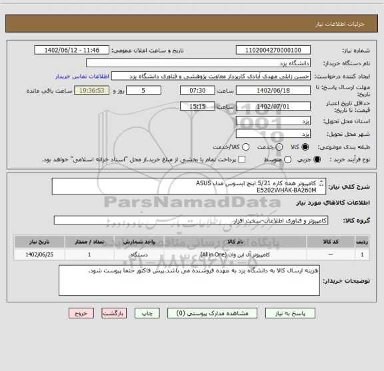Click the product name cell کامپیوتر آل این وان
The image size is (384, 371).
pos(235,254)
